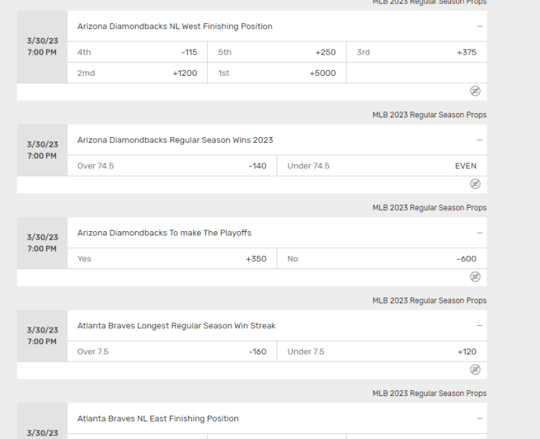The image size is (540, 439).
Task: Collapse Arizona Diamondbacks NL West Finishing Position
Action: pos(479,26)
